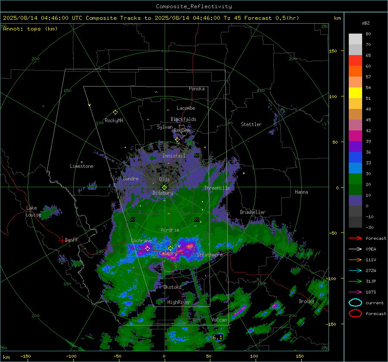
Task: Click the Olds city label
Action: pos(164,179)
